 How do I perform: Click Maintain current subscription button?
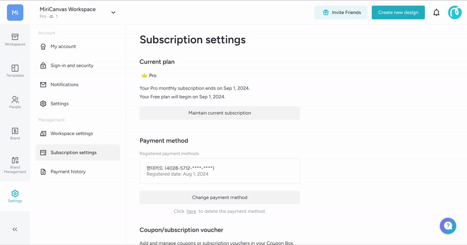(219, 113)
